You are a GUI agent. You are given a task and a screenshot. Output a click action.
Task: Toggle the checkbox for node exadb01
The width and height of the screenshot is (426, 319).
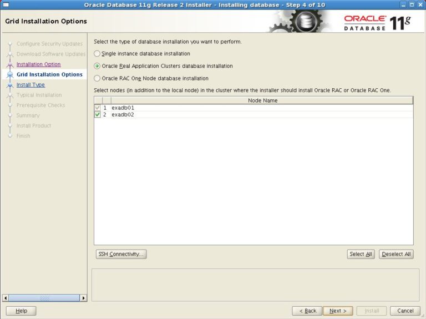tap(98, 108)
